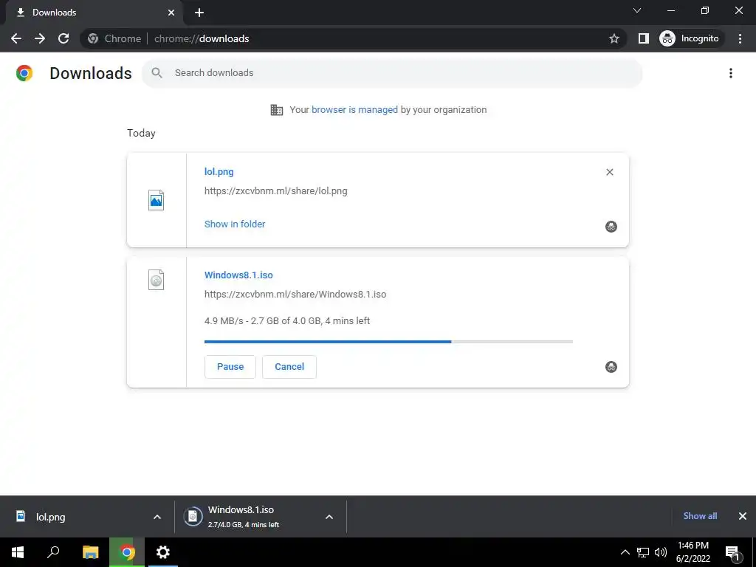
Task: Click incognito badge on lol.png card
Action: (x=611, y=227)
